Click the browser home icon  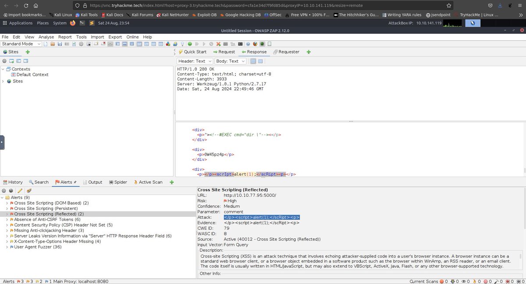click(36, 6)
